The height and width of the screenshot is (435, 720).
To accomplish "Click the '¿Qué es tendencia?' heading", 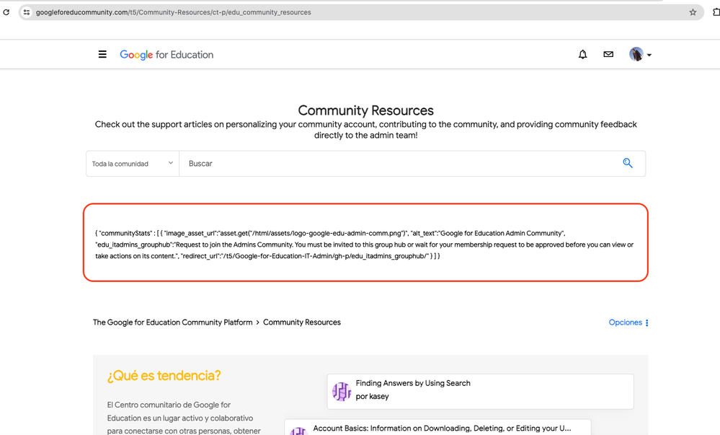I will (x=164, y=376).
